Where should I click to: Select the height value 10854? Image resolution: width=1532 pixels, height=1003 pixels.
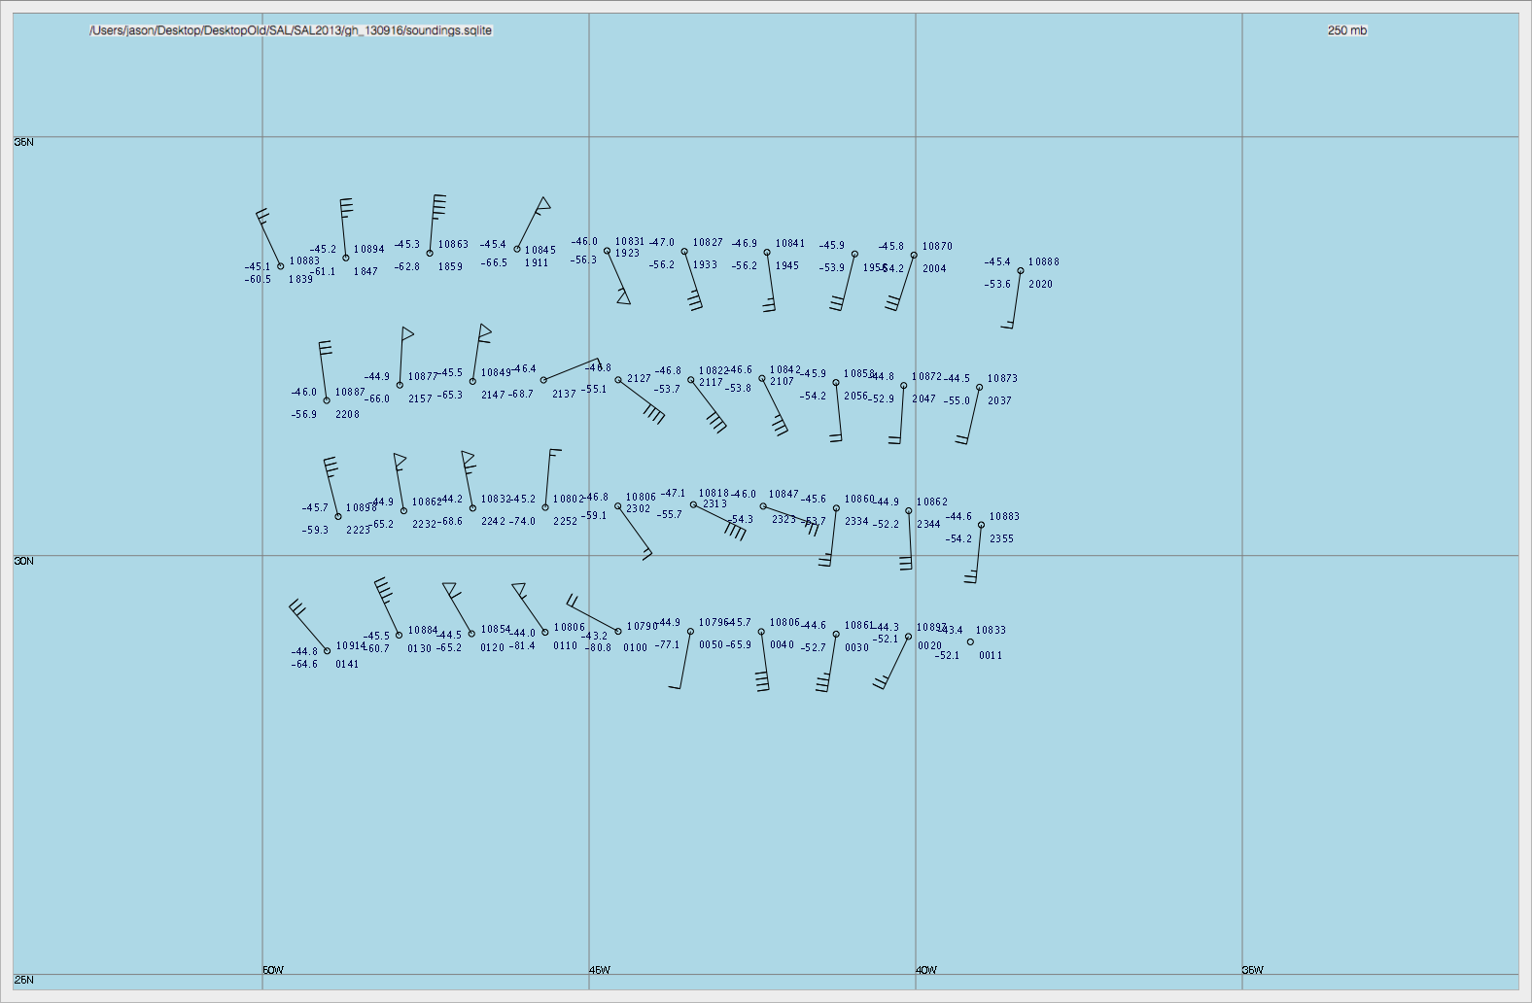click(x=496, y=630)
